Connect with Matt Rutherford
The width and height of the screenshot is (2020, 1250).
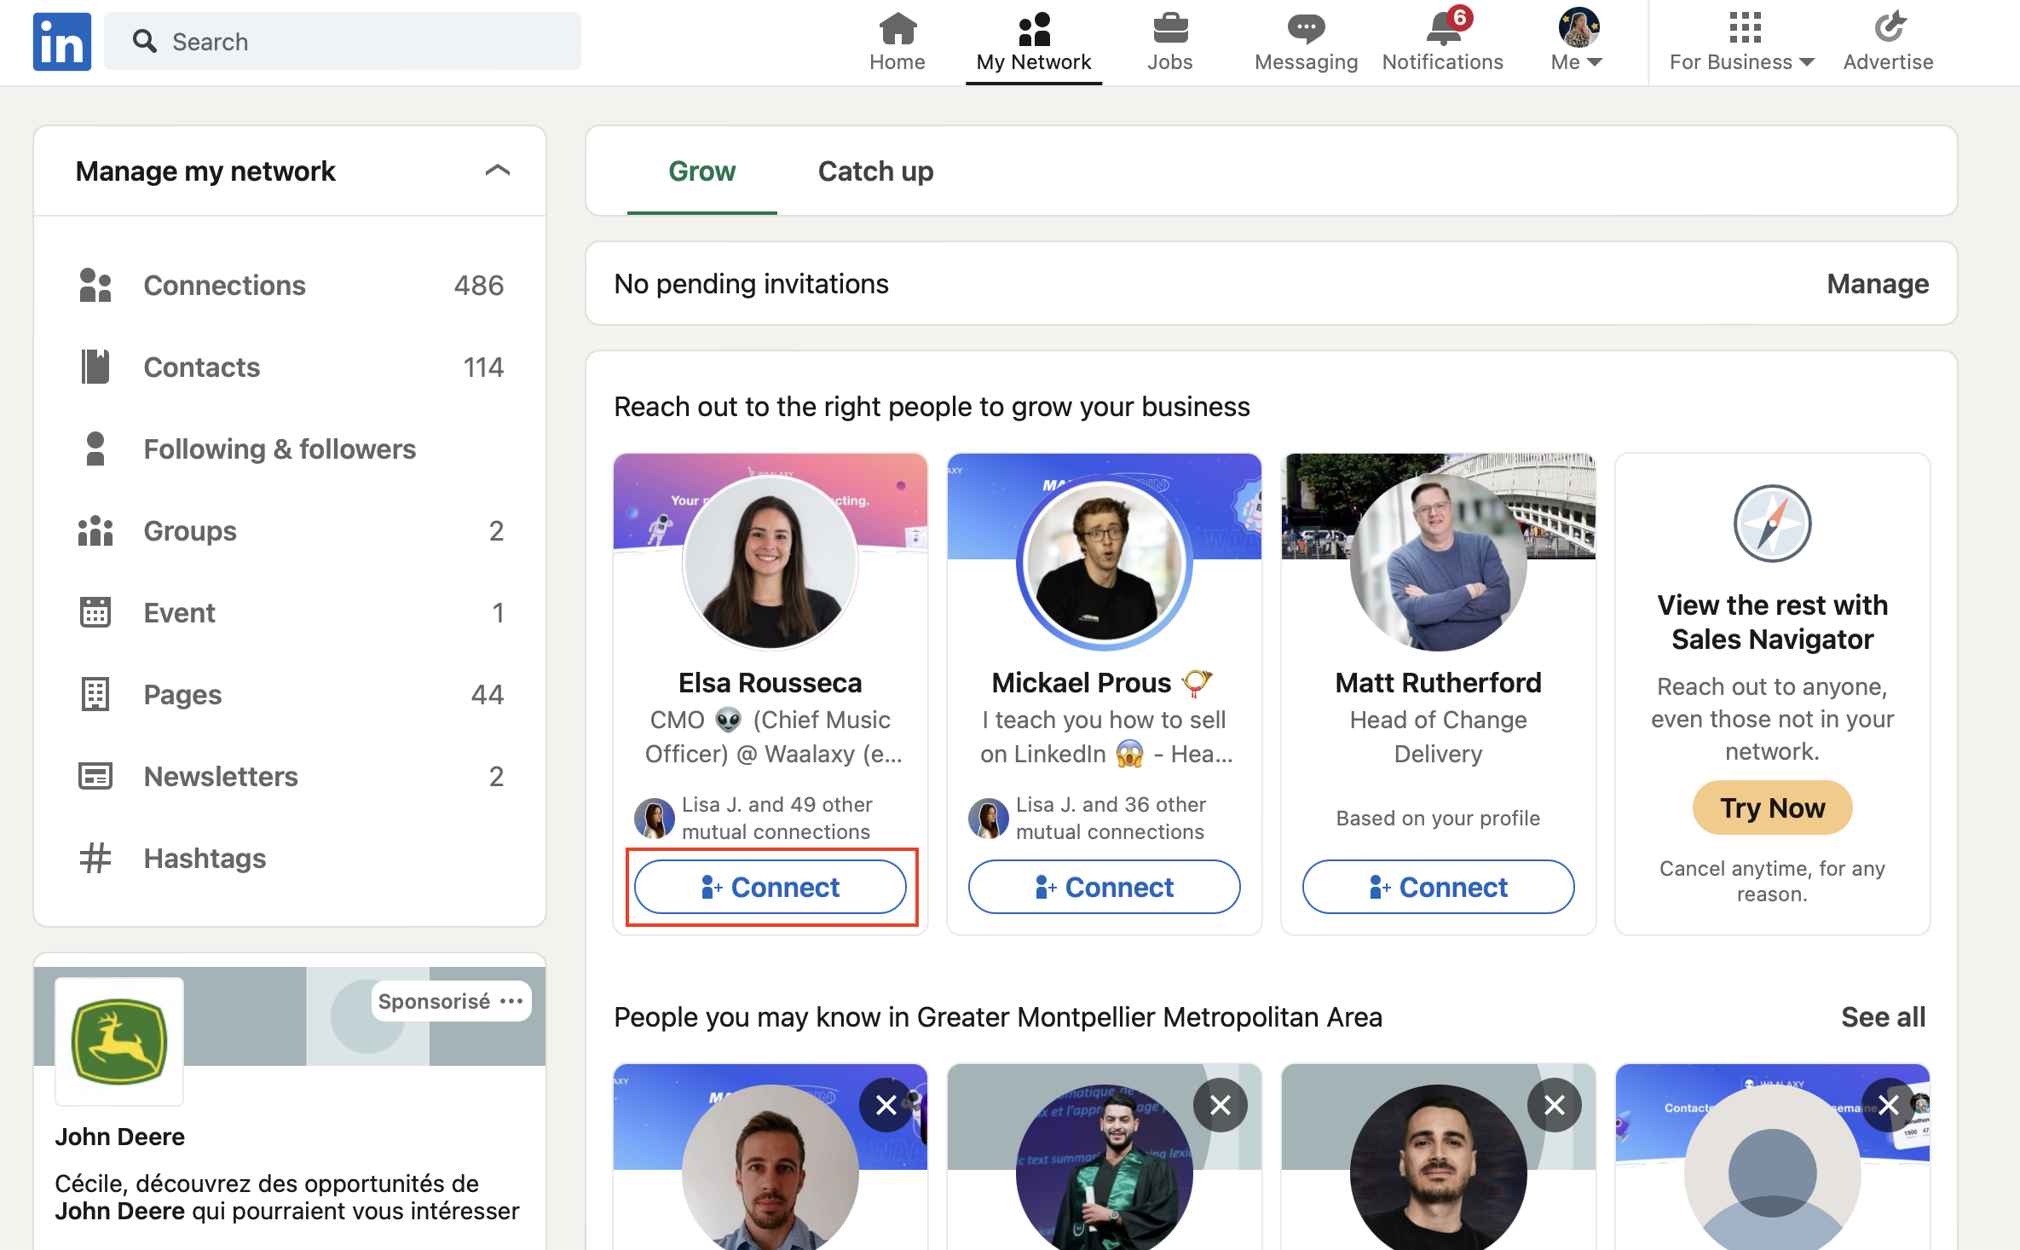[1439, 886]
